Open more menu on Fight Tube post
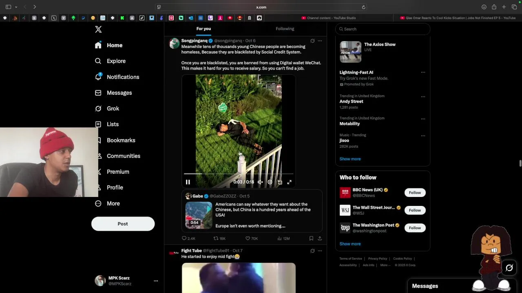This screenshot has height=293, width=522. 320,251
